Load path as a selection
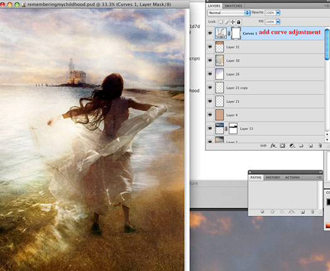This screenshot has height=271, width=330. pyautogui.click(x=282, y=212)
